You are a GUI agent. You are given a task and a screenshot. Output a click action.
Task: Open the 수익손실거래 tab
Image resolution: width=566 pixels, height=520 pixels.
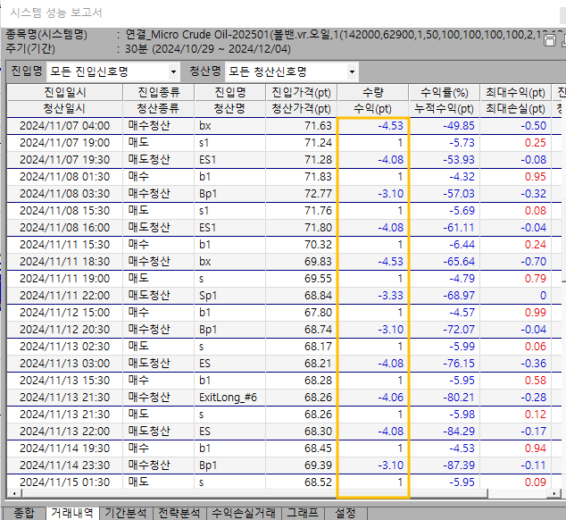click(x=242, y=513)
